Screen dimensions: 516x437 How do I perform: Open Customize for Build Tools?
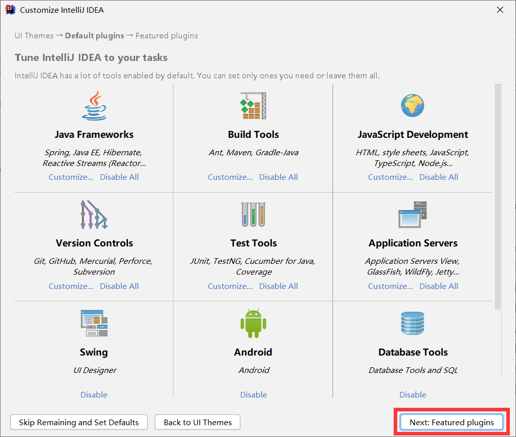(x=230, y=177)
